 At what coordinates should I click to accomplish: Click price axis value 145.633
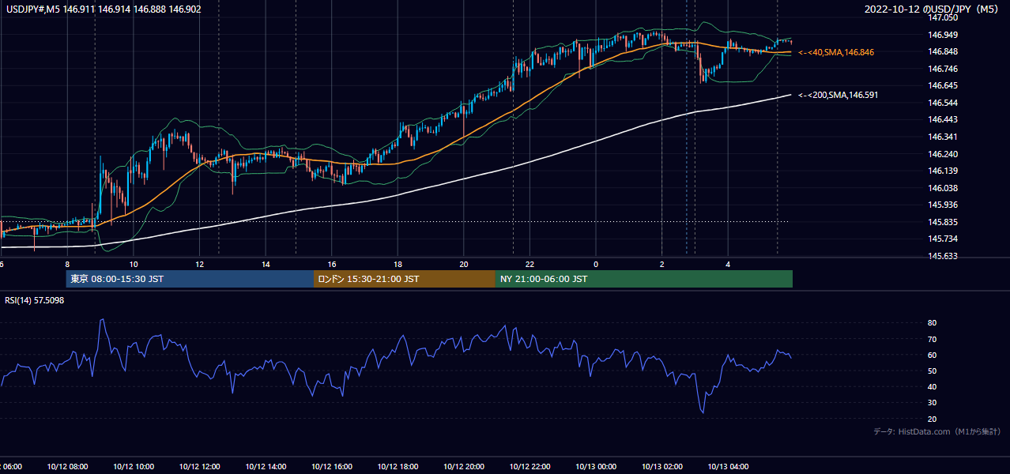tap(944, 256)
